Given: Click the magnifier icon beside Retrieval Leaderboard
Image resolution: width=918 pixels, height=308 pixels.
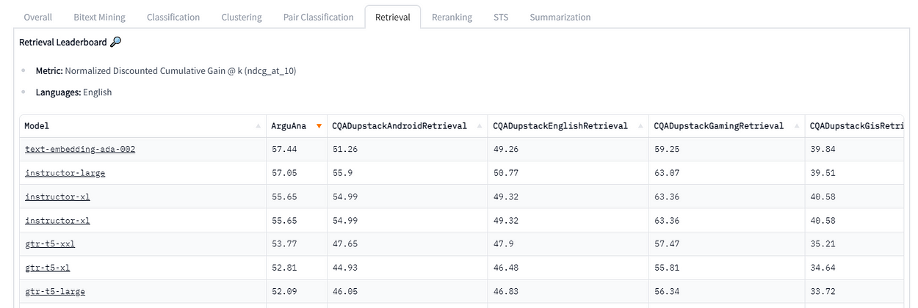Looking at the screenshot, I should pyautogui.click(x=115, y=43).
